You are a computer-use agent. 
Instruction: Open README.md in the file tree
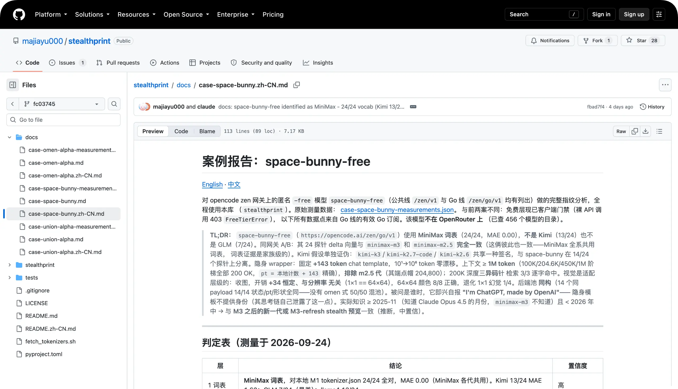click(x=41, y=316)
